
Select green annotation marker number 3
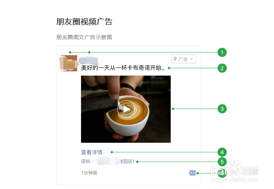(x=222, y=109)
